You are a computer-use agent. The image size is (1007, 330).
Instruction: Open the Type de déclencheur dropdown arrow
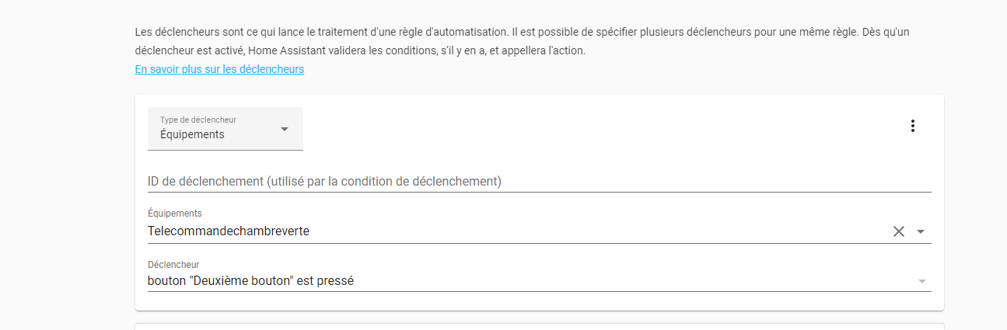284,129
